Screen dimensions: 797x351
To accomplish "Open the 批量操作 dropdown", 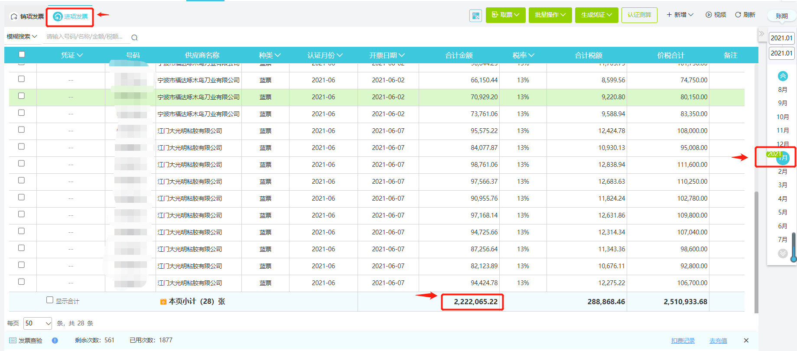I will tap(550, 15).
